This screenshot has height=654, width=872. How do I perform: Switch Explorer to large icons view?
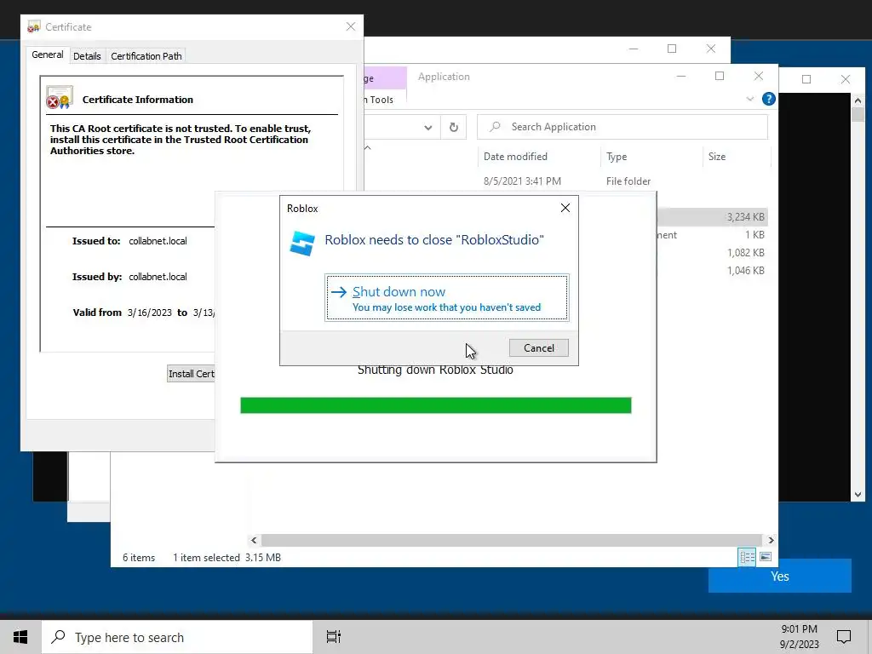click(x=766, y=557)
